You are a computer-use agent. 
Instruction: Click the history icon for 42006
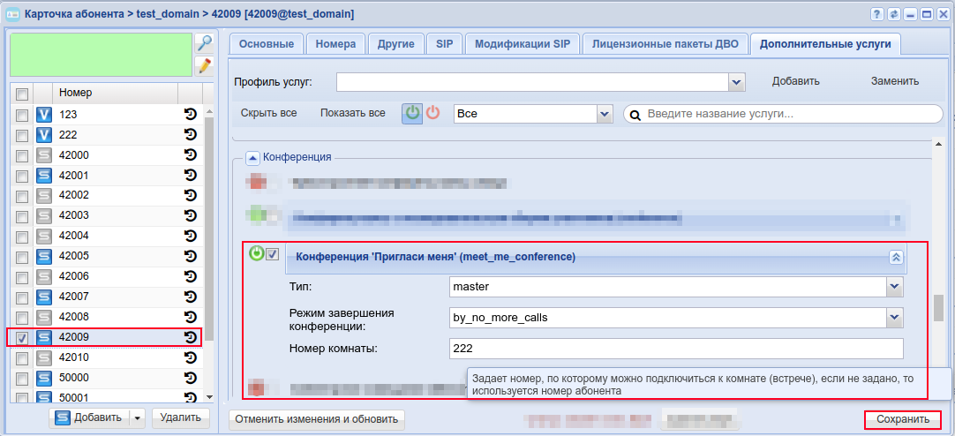[191, 276]
